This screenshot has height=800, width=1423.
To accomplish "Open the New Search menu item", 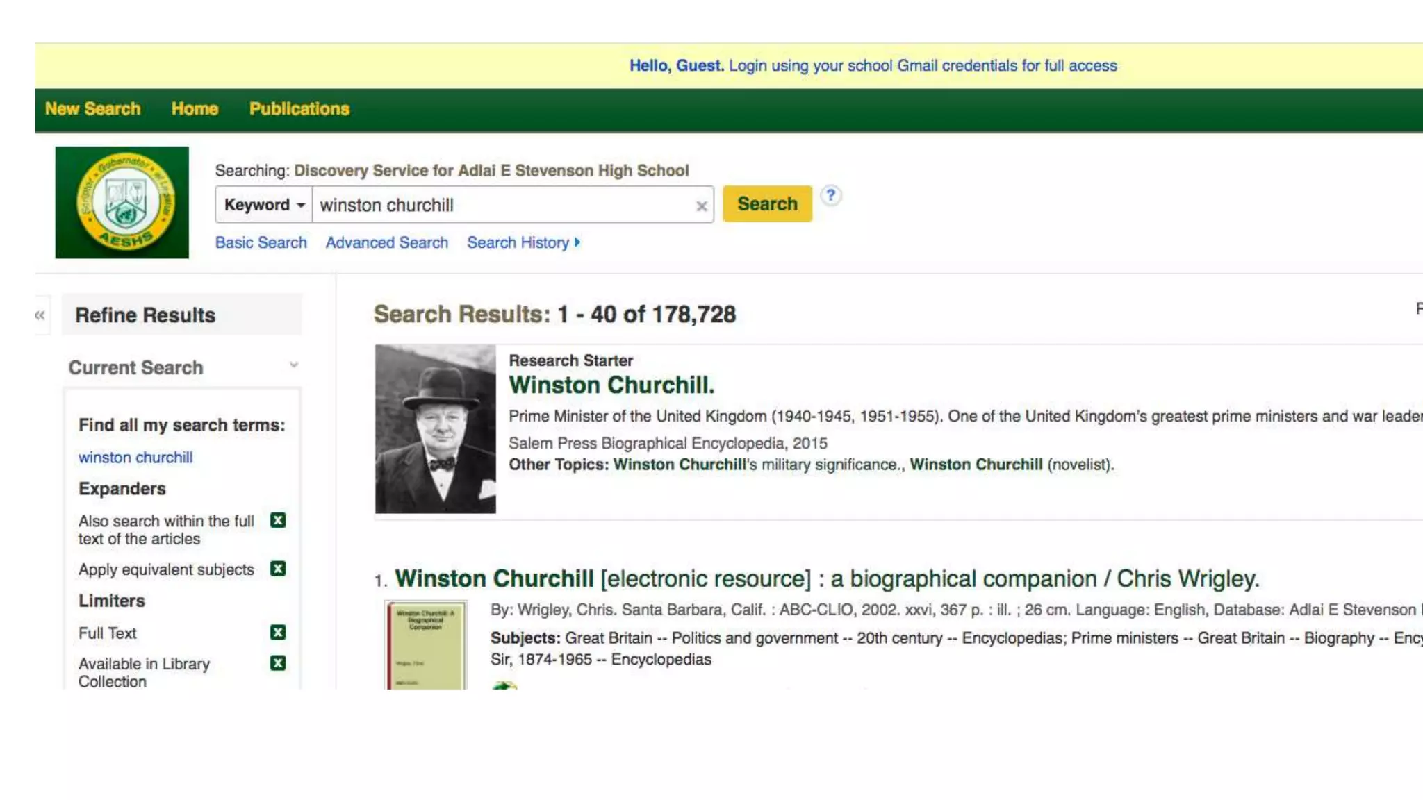I will pos(92,109).
